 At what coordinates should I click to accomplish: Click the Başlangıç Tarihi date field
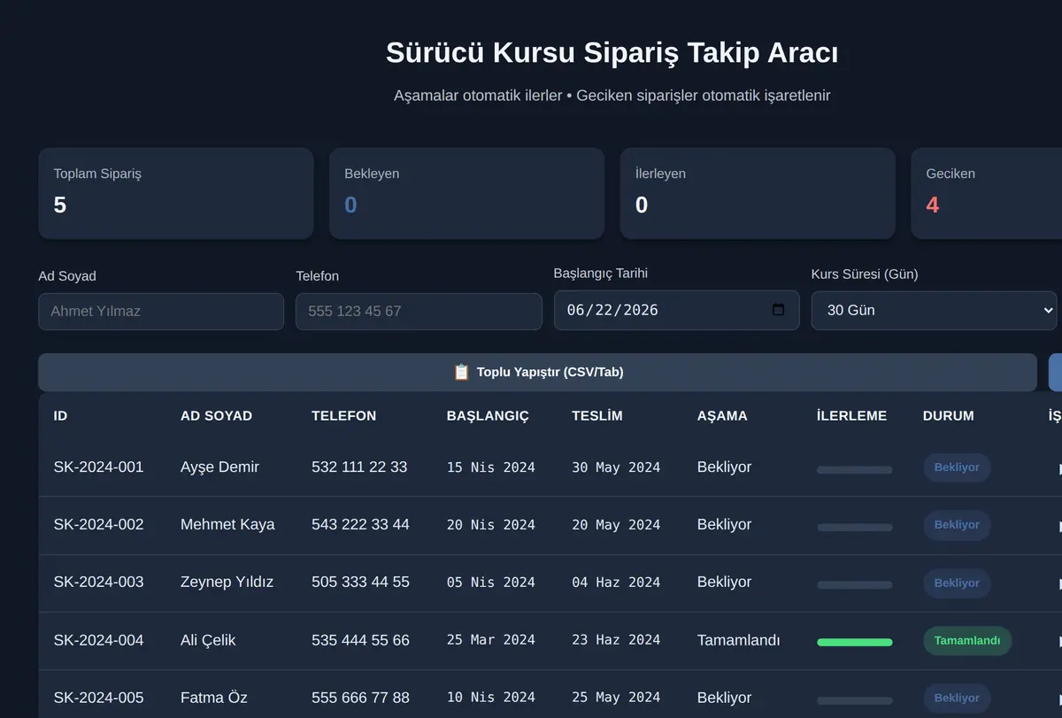coord(676,310)
